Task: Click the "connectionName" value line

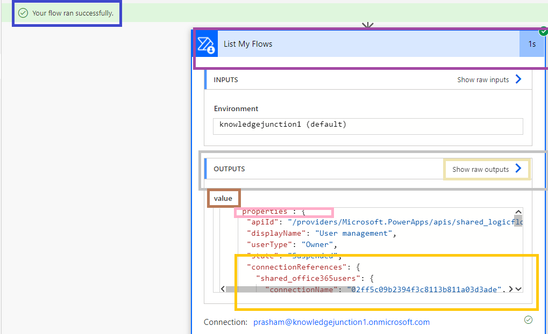Action: (x=385, y=289)
